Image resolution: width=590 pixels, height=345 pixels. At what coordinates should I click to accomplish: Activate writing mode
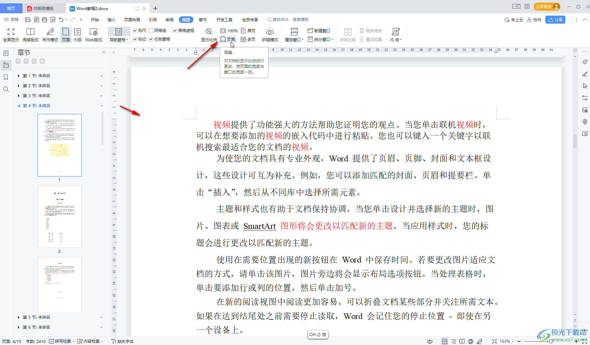pos(50,35)
